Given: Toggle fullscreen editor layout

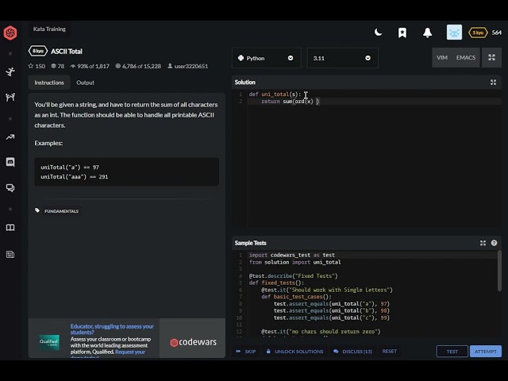Looking at the screenshot, I should 491,58.
